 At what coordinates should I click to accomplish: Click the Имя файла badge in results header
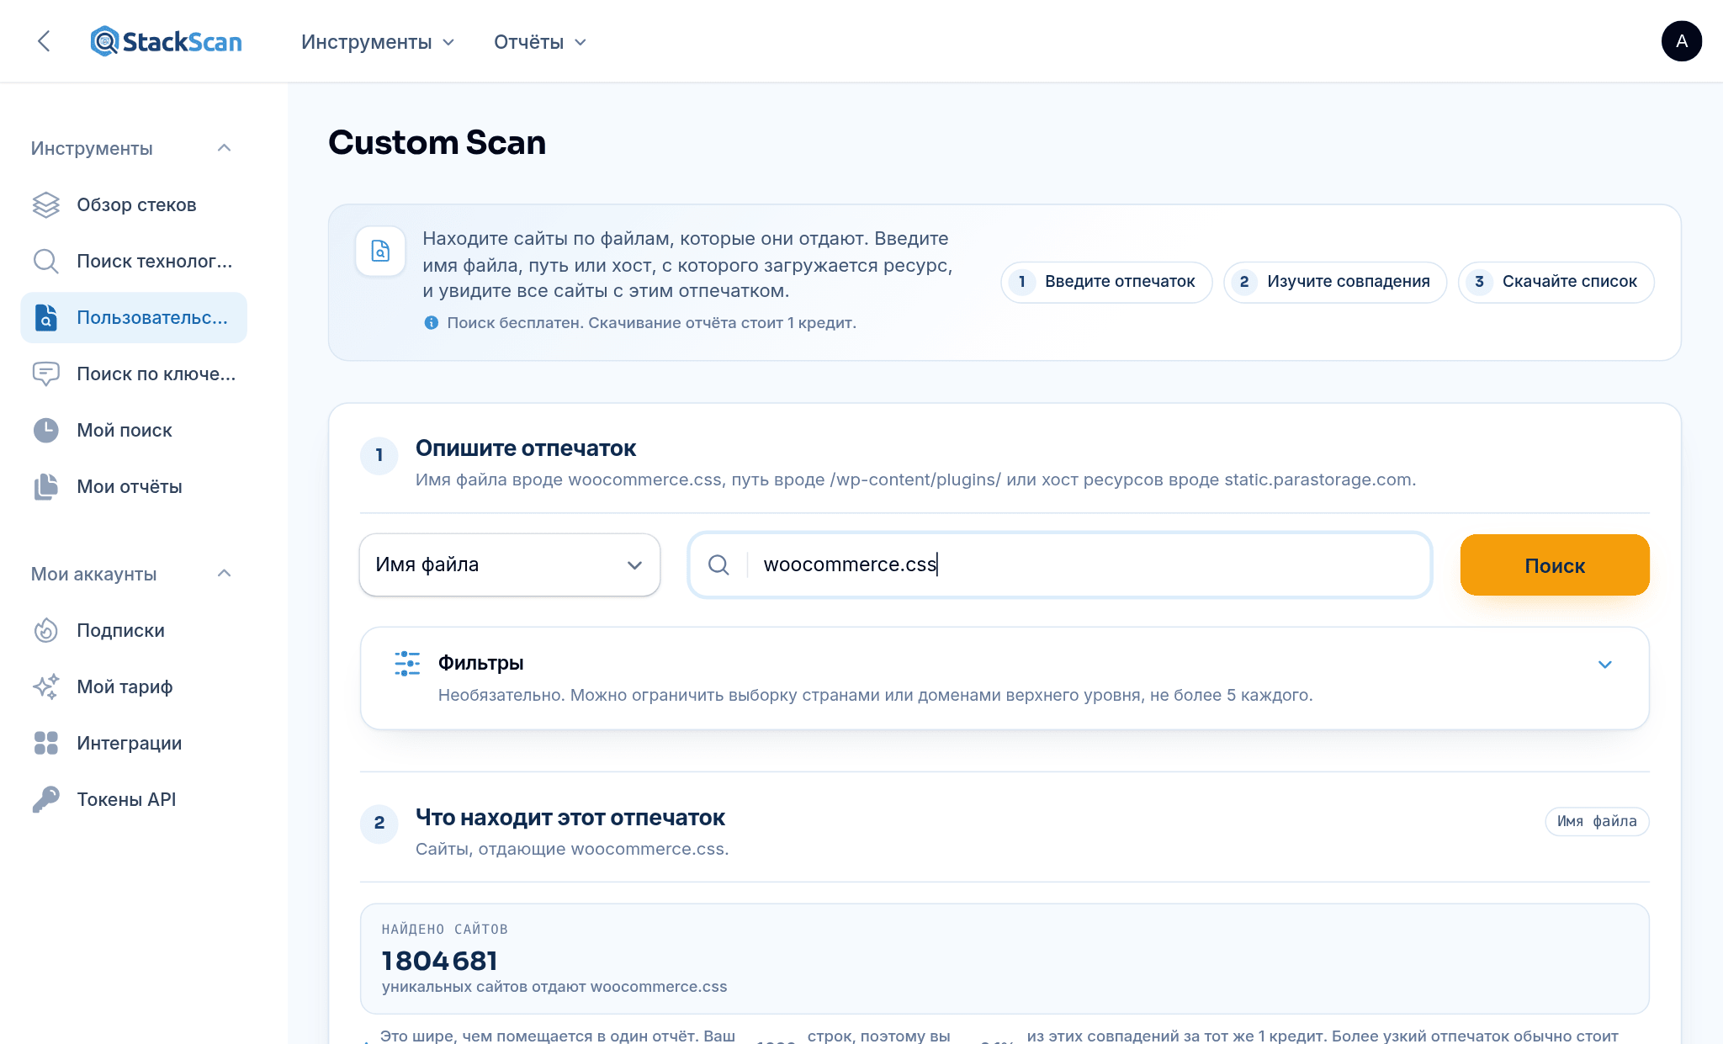point(1597,821)
